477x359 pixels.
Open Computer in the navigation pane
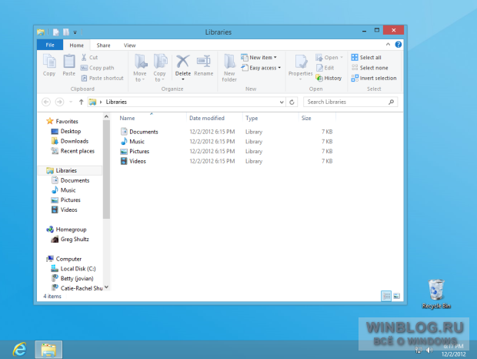[x=64, y=259]
